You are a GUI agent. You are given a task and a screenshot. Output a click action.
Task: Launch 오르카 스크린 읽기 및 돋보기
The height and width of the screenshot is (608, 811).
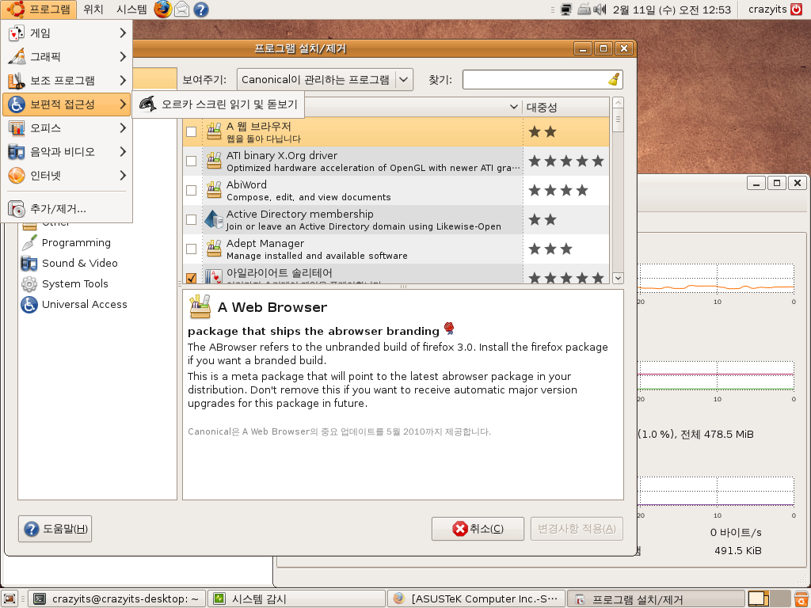click(219, 104)
